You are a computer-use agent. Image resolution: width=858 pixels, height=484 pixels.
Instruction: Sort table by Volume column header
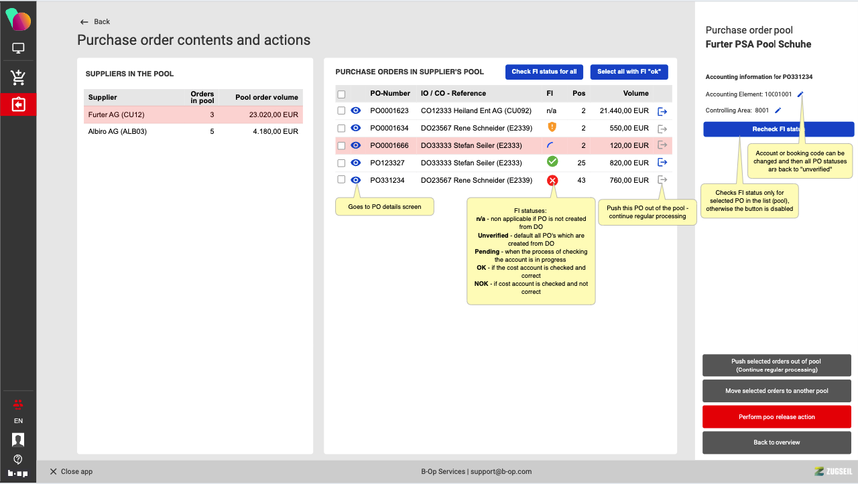click(x=635, y=94)
